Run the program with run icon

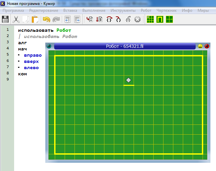(90, 19)
